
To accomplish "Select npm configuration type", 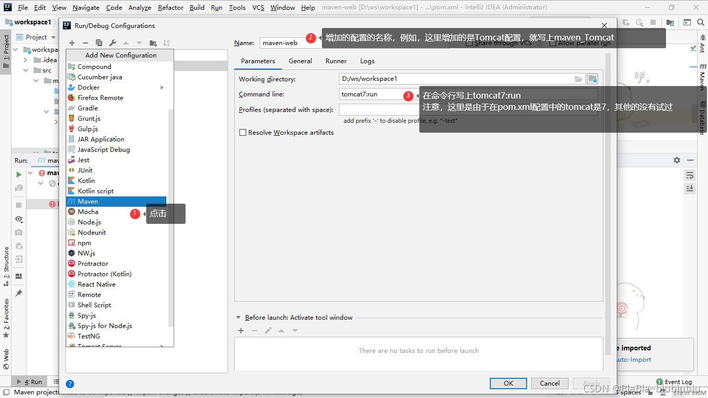I will point(116,243).
